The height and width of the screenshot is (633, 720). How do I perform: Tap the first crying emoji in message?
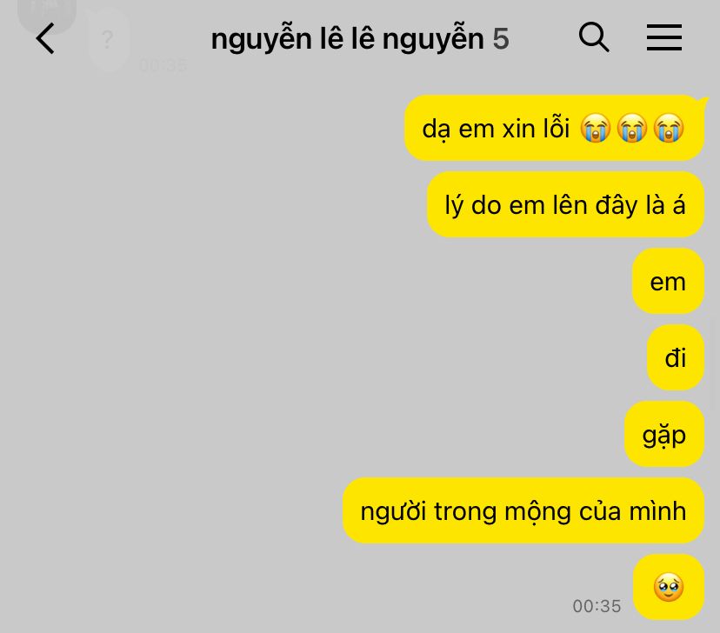[x=596, y=128]
